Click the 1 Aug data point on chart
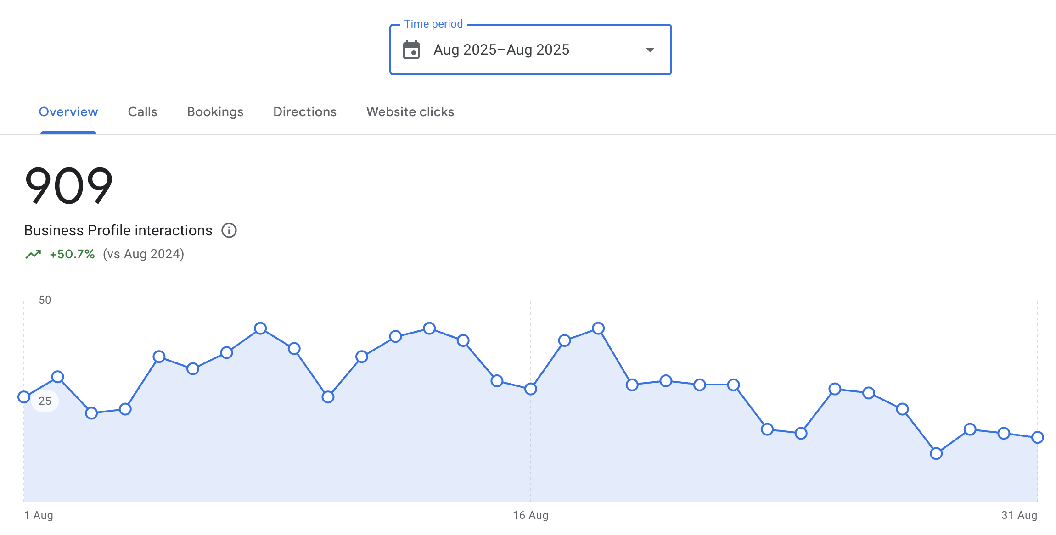 click(x=24, y=397)
